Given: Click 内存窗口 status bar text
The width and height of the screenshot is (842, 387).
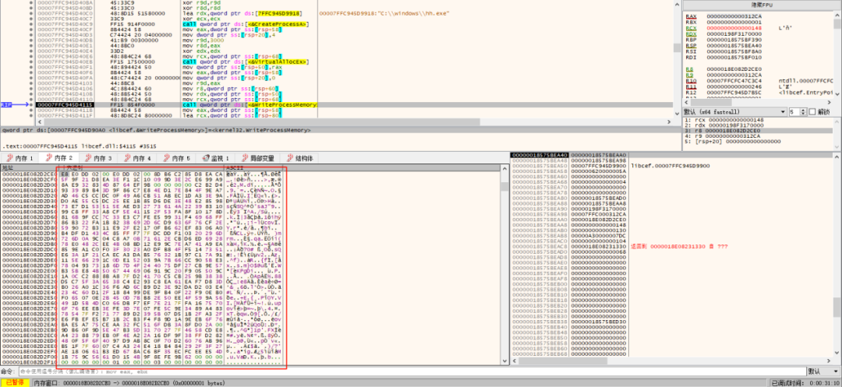Looking at the screenshot, I should pos(129,383).
